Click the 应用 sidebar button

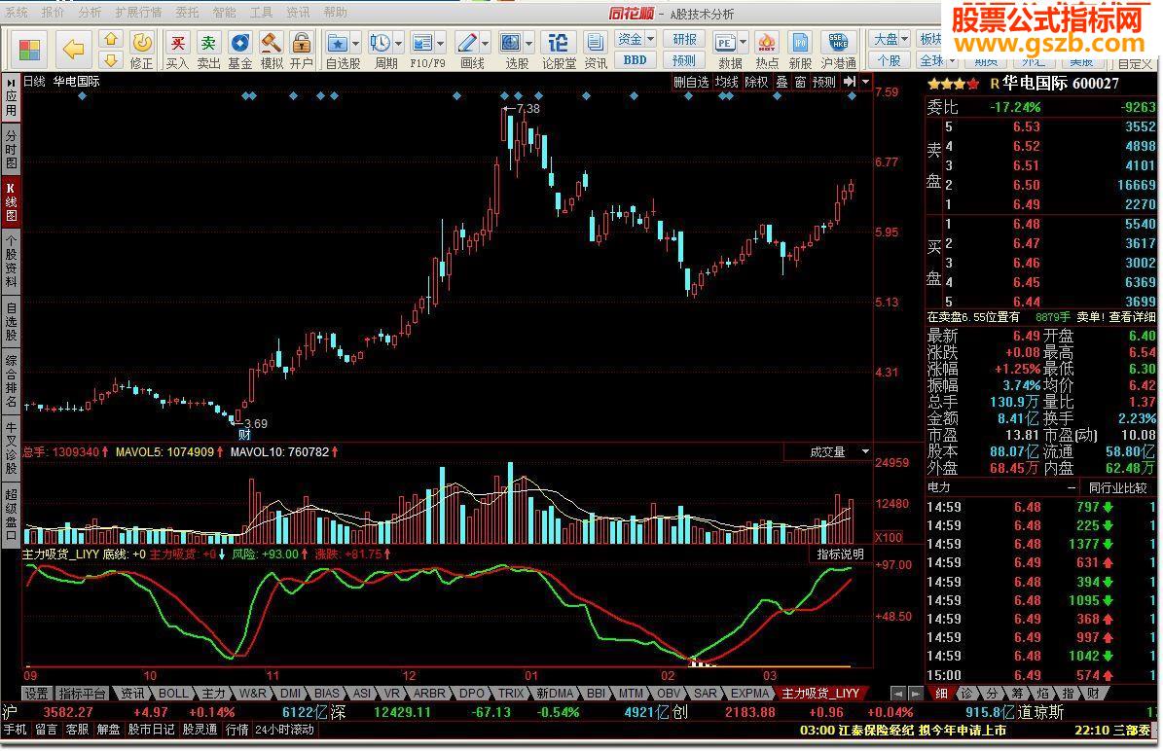click(x=11, y=100)
